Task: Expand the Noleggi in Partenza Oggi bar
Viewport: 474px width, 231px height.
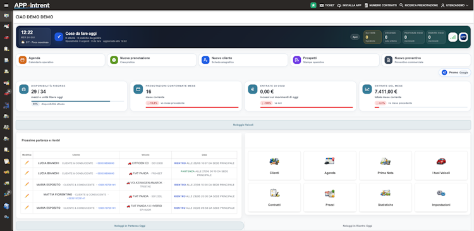Action: (130, 226)
